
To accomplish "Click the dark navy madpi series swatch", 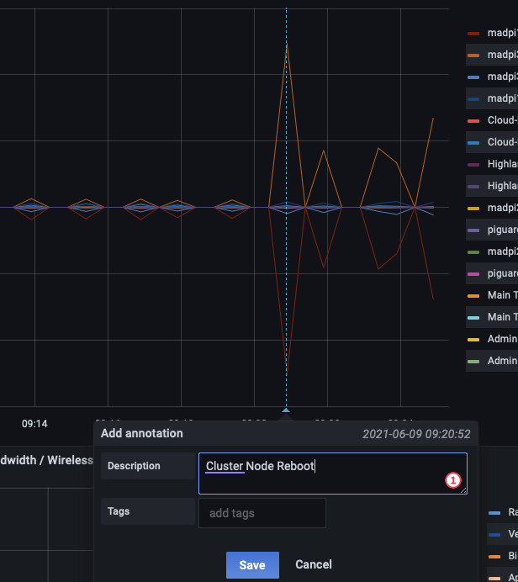I will [473, 99].
